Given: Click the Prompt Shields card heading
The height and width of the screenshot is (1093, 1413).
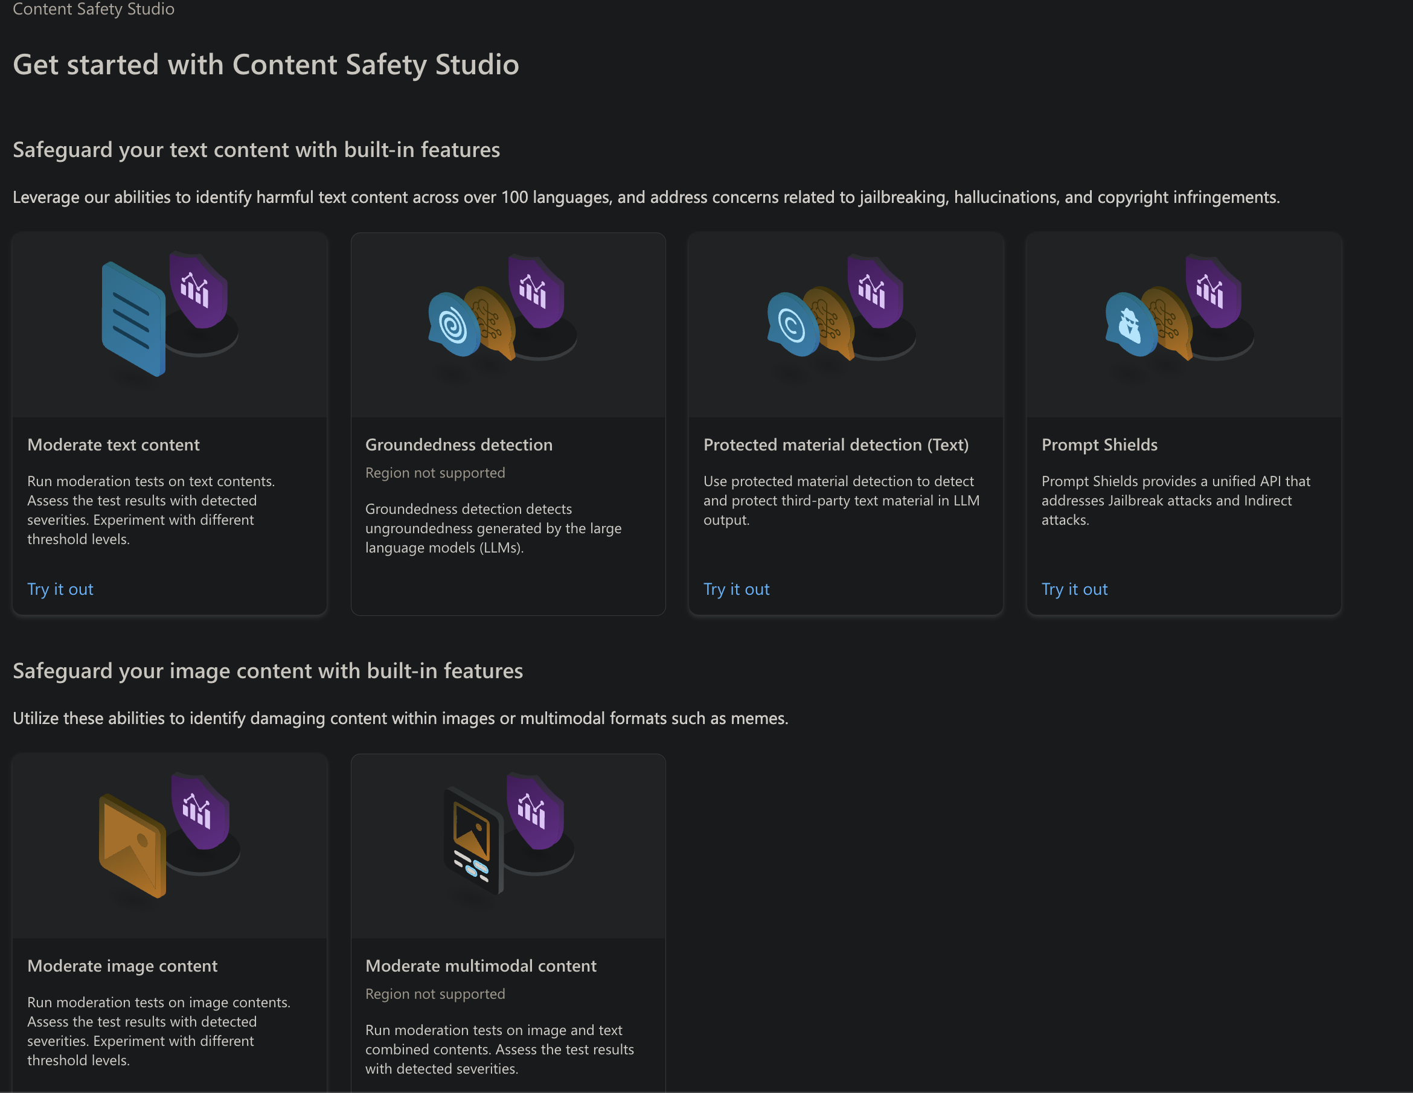Looking at the screenshot, I should point(1099,444).
